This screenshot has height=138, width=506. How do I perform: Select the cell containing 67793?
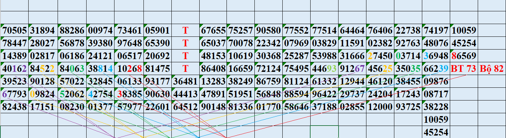coord(14,94)
